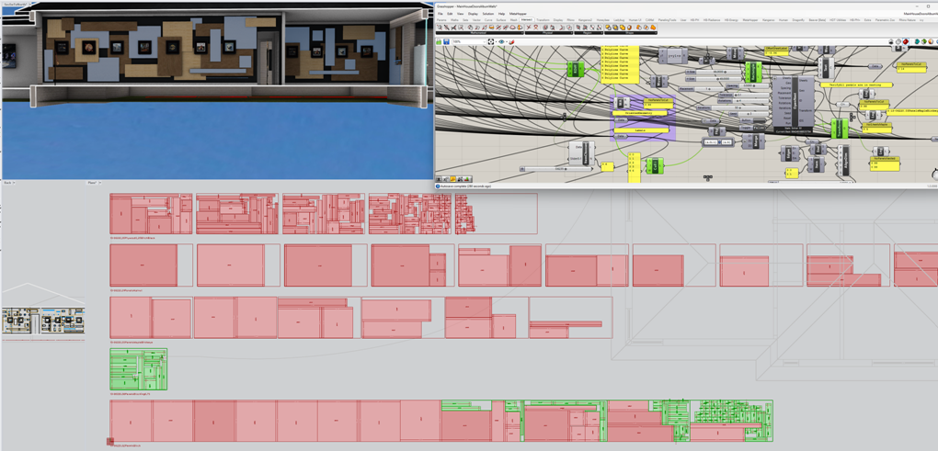The height and width of the screenshot is (451, 938).
Task: Click the first icon in Mathematical component group
Action: 439,28
